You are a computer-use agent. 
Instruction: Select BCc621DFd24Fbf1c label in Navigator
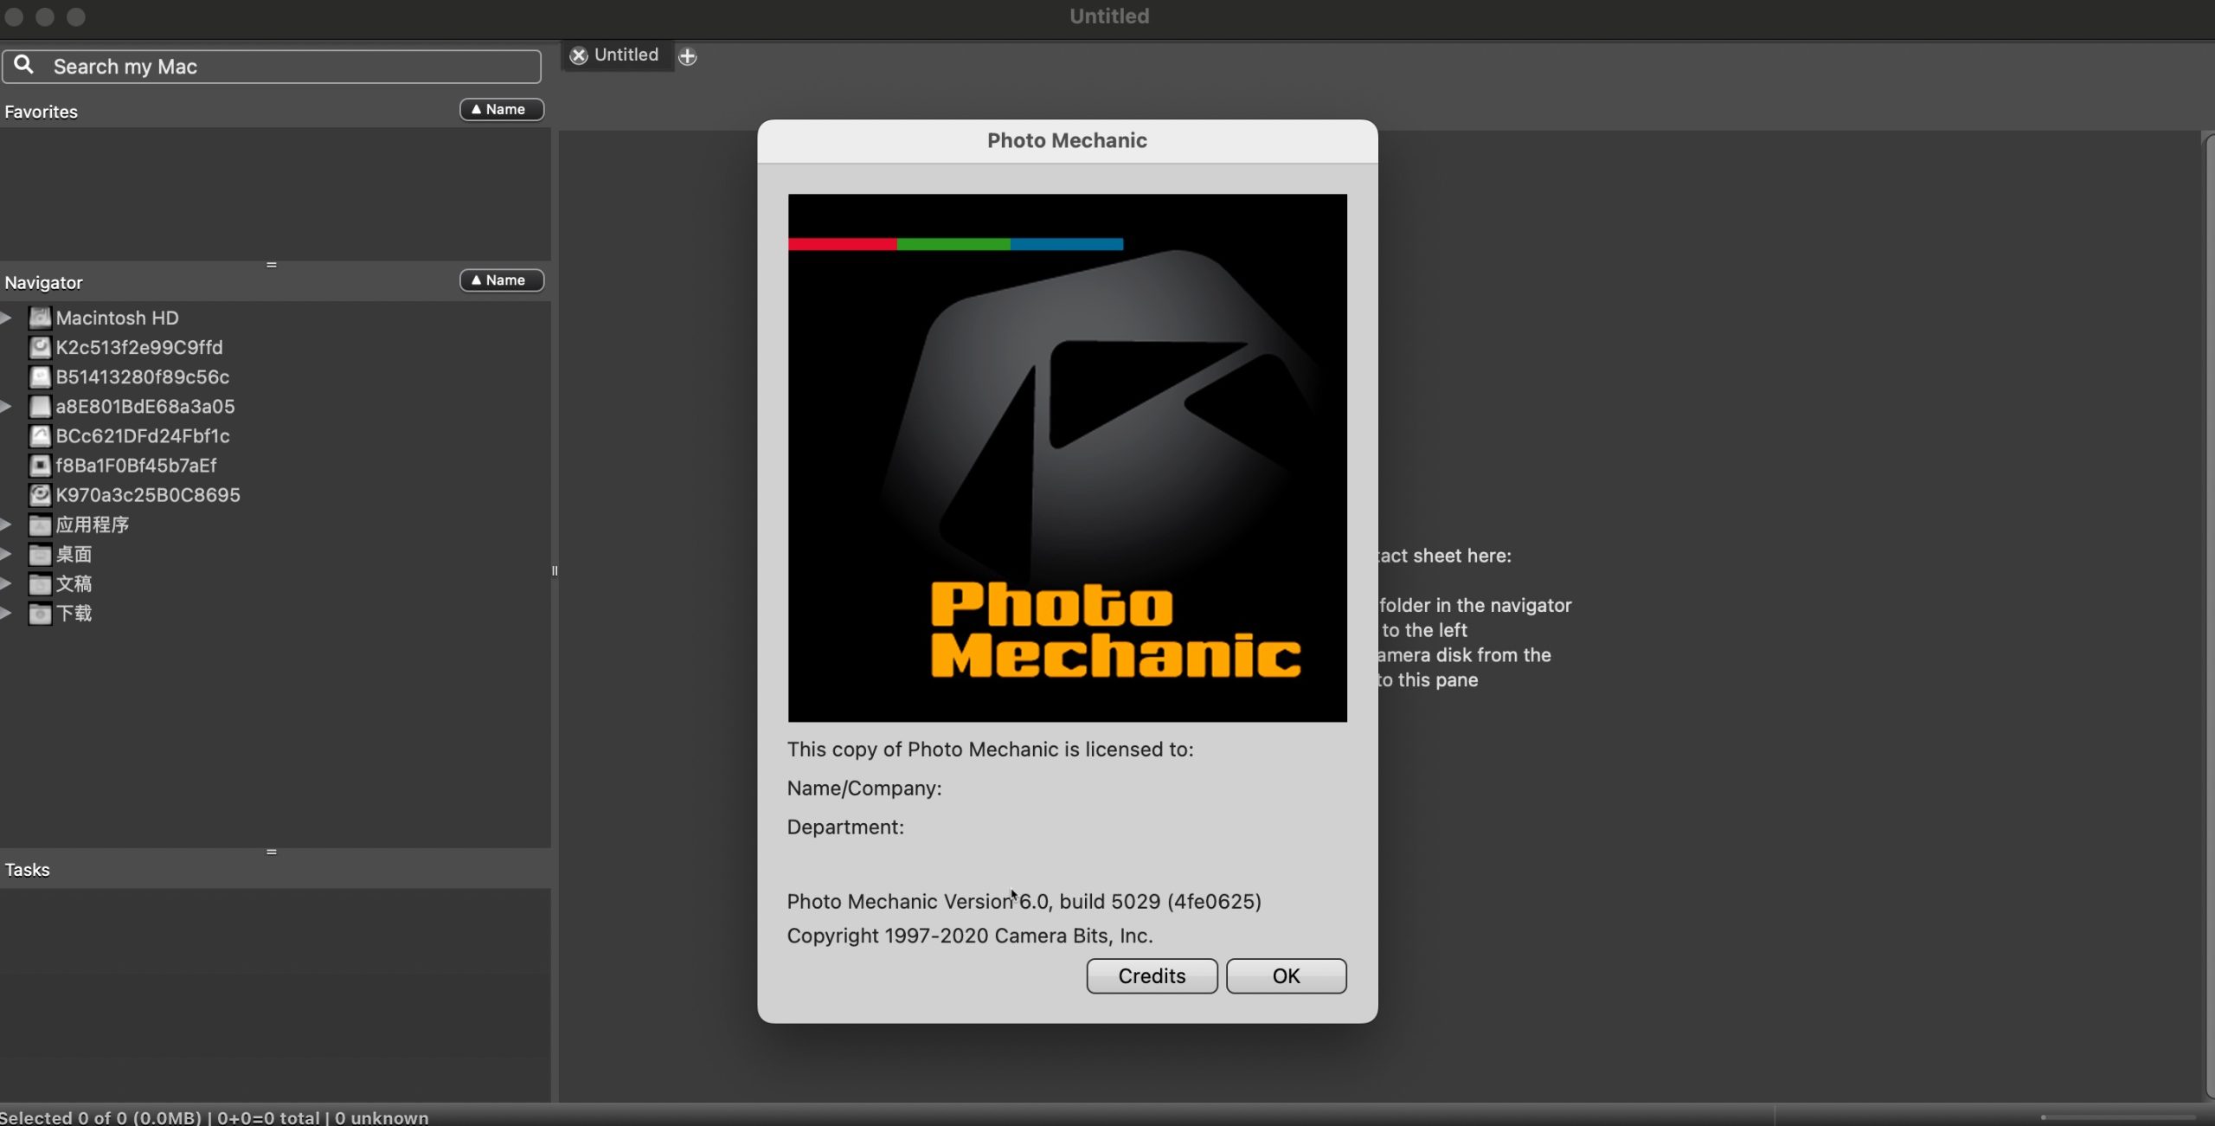click(x=143, y=435)
